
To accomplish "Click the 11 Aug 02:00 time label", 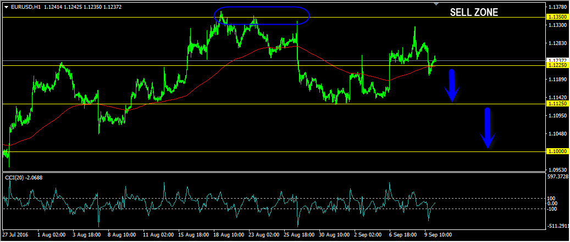I will (157, 234).
